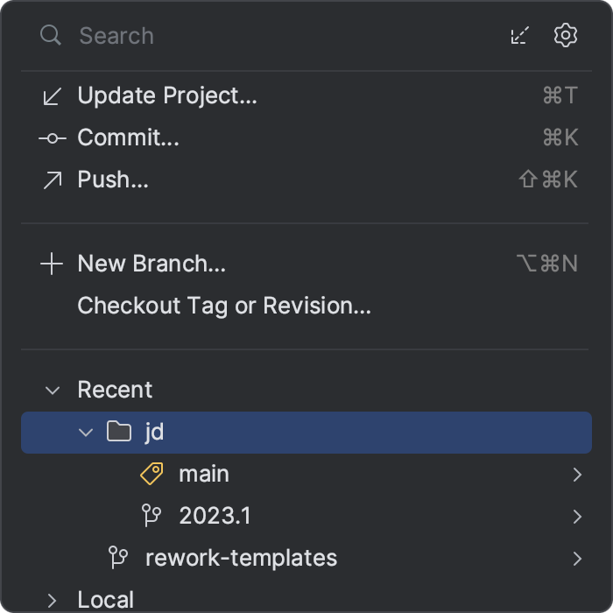Image resolution: width=613 pixels, height=613 pixels.
Task: Expand the Local branches section
Action: pyautogui.click(x=53, y=600)
